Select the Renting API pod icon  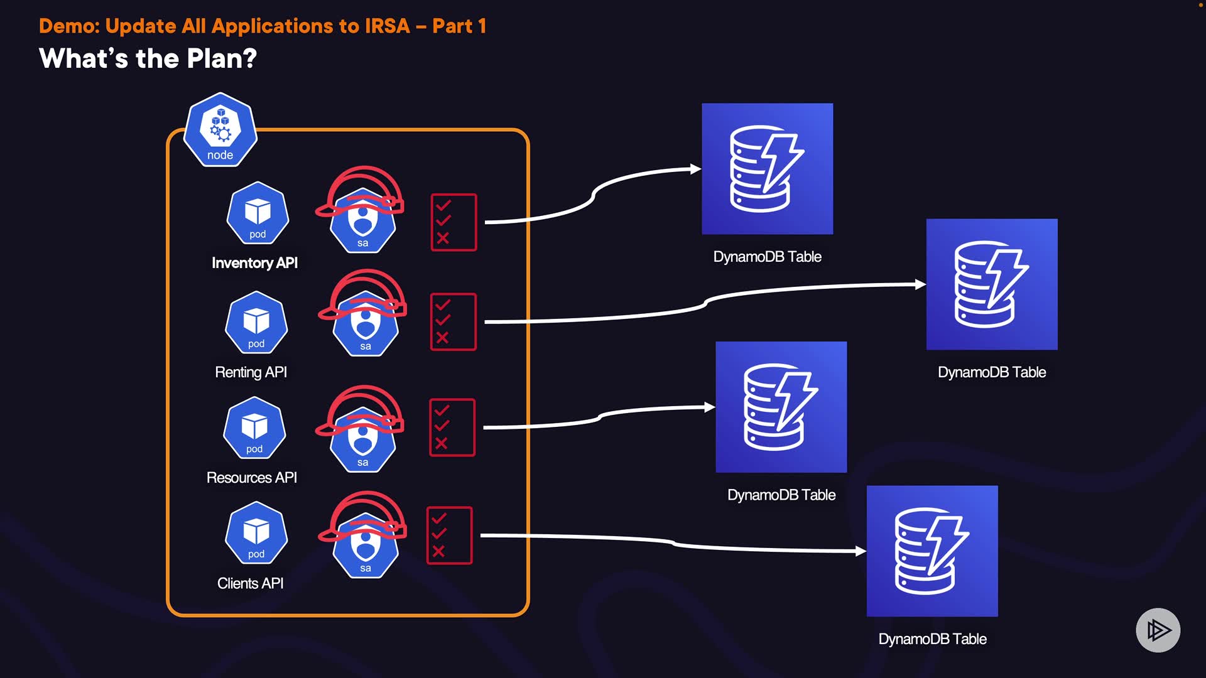(256, 323)
